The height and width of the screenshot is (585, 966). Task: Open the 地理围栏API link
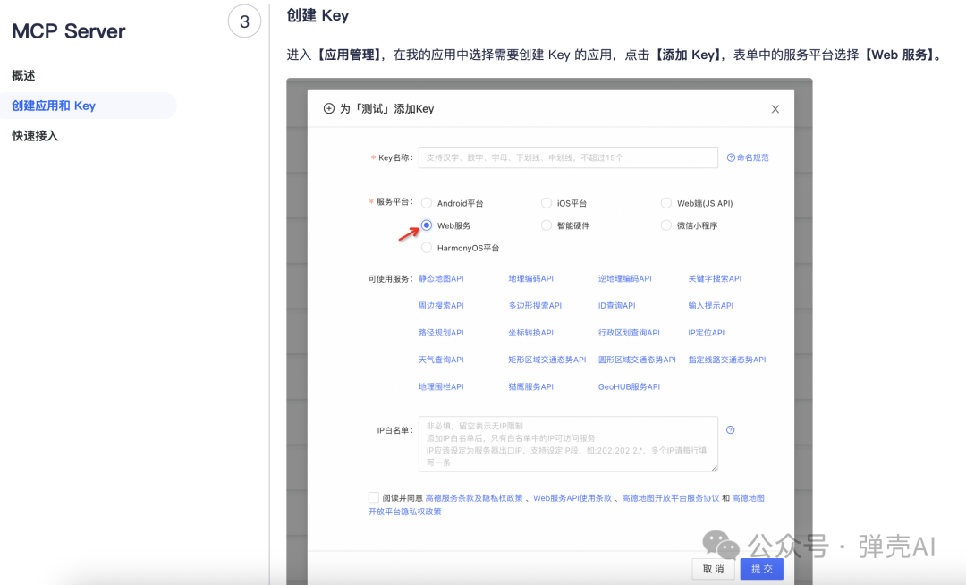point(441,386)
